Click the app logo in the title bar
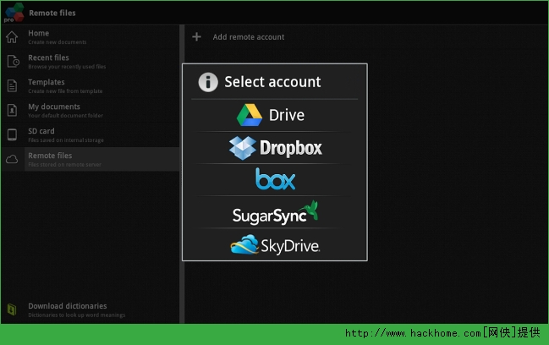Image resolution: width=549 pixels, height=345 pixels. click(13, 12)
